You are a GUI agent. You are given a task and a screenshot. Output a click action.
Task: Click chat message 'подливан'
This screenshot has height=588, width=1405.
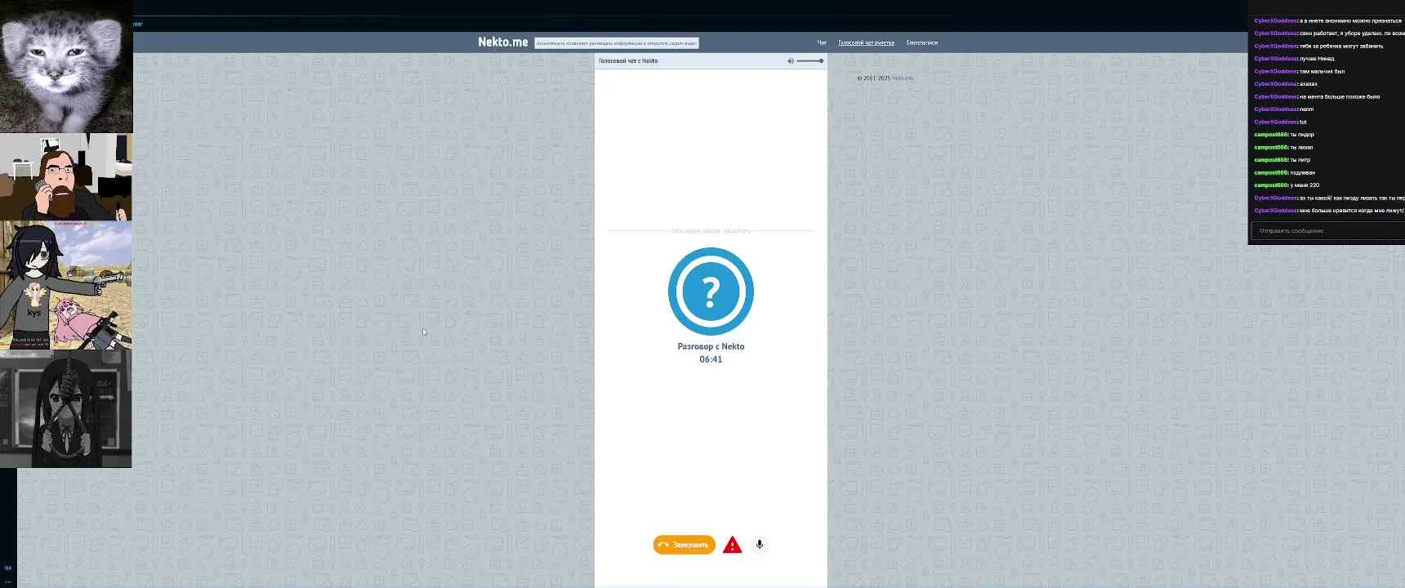(1303, 172)
